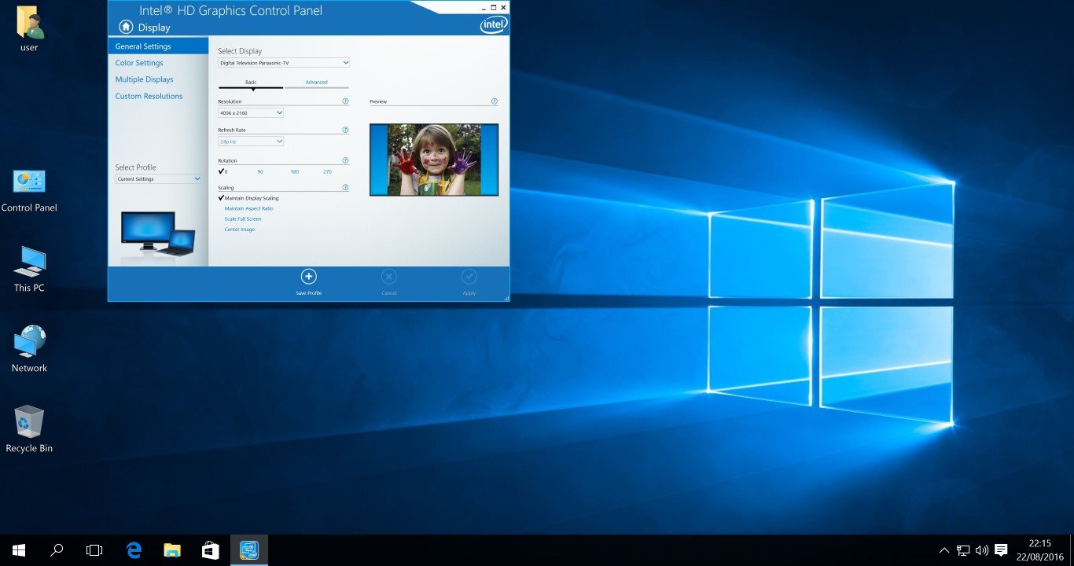Screen dimensions: 1074x566
Task: Click the Cancel X icon
Action: tap(389, 276)
